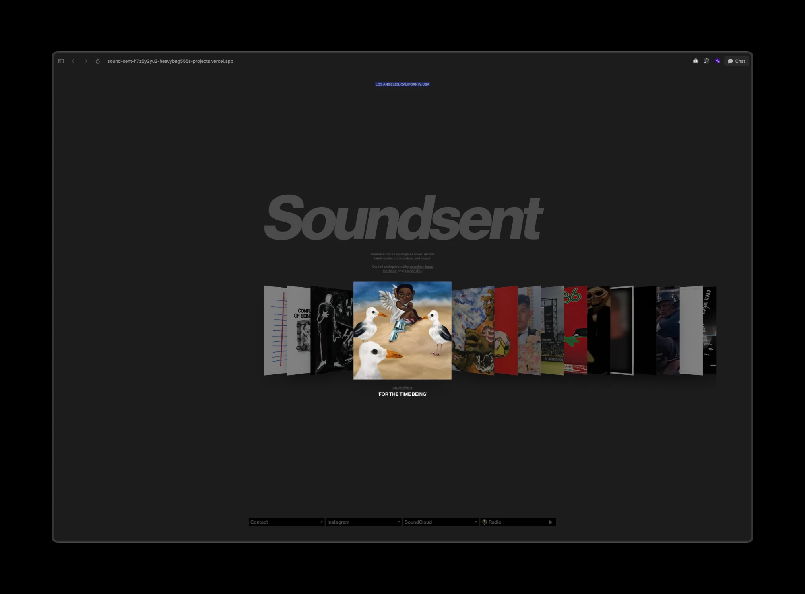Click 'FOR THE TIME BEING' title text
The width and height of the screenshot is (805, 594).
[x=402, y=394]
